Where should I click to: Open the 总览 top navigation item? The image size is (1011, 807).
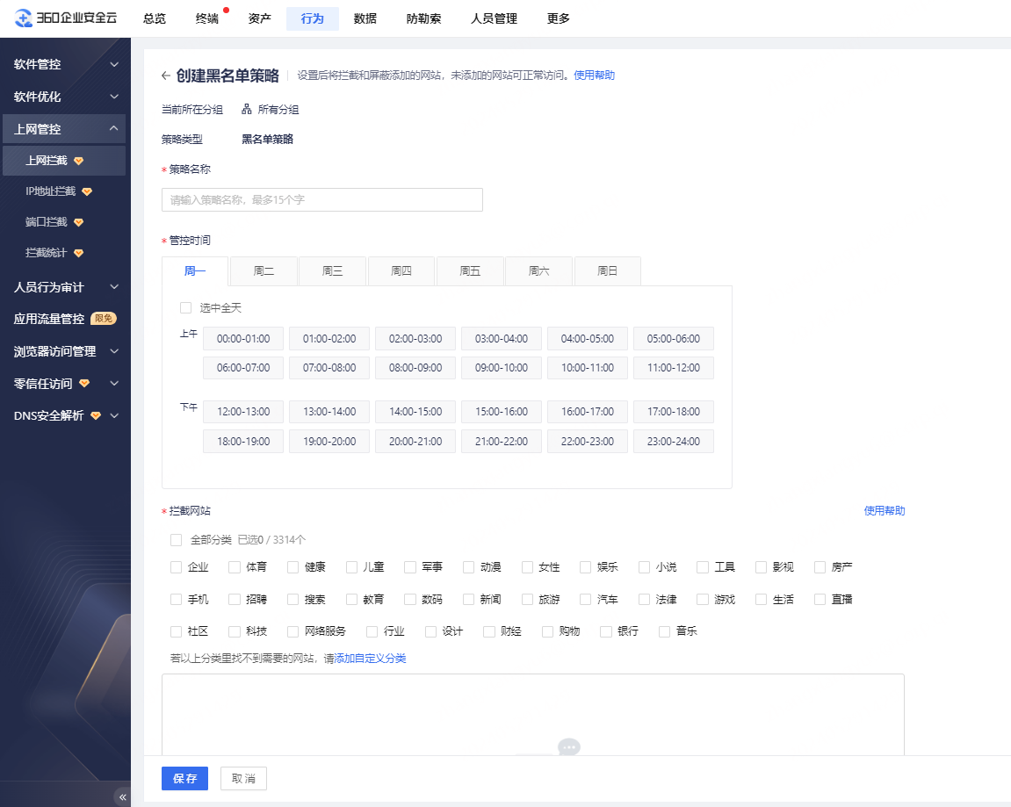(154, 18)
